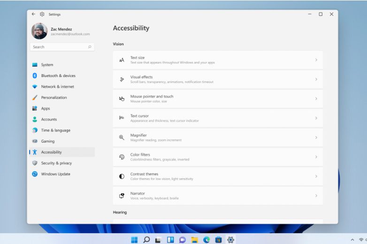
Task: Expand Text cursor chevron
Action: (316, 118)
